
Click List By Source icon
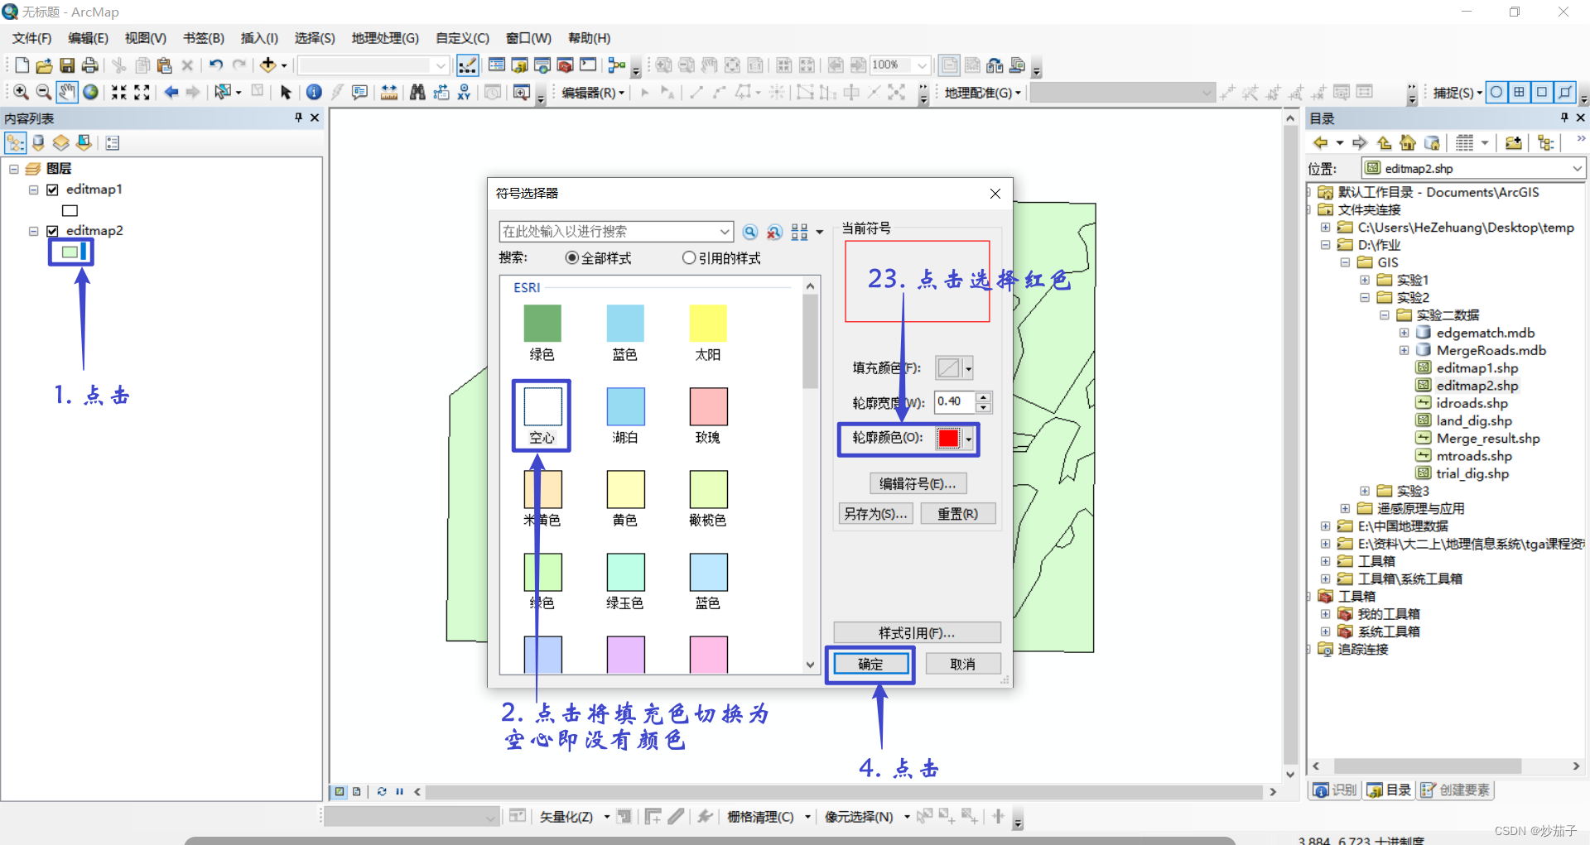tap(38, 143)
